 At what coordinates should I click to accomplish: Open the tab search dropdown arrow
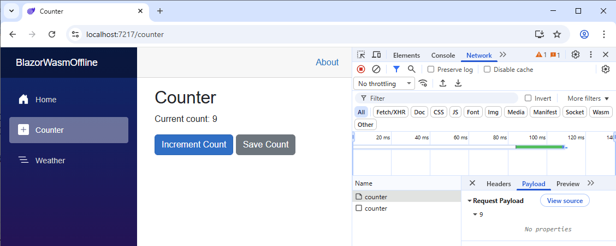point(11,11)
